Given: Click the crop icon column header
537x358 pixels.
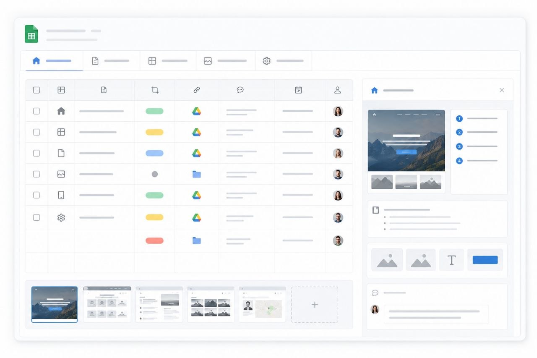Looking at the screenshot, I should 155,90.
